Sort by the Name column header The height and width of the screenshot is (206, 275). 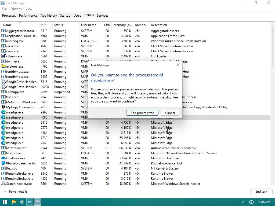(x=19, y=25)
